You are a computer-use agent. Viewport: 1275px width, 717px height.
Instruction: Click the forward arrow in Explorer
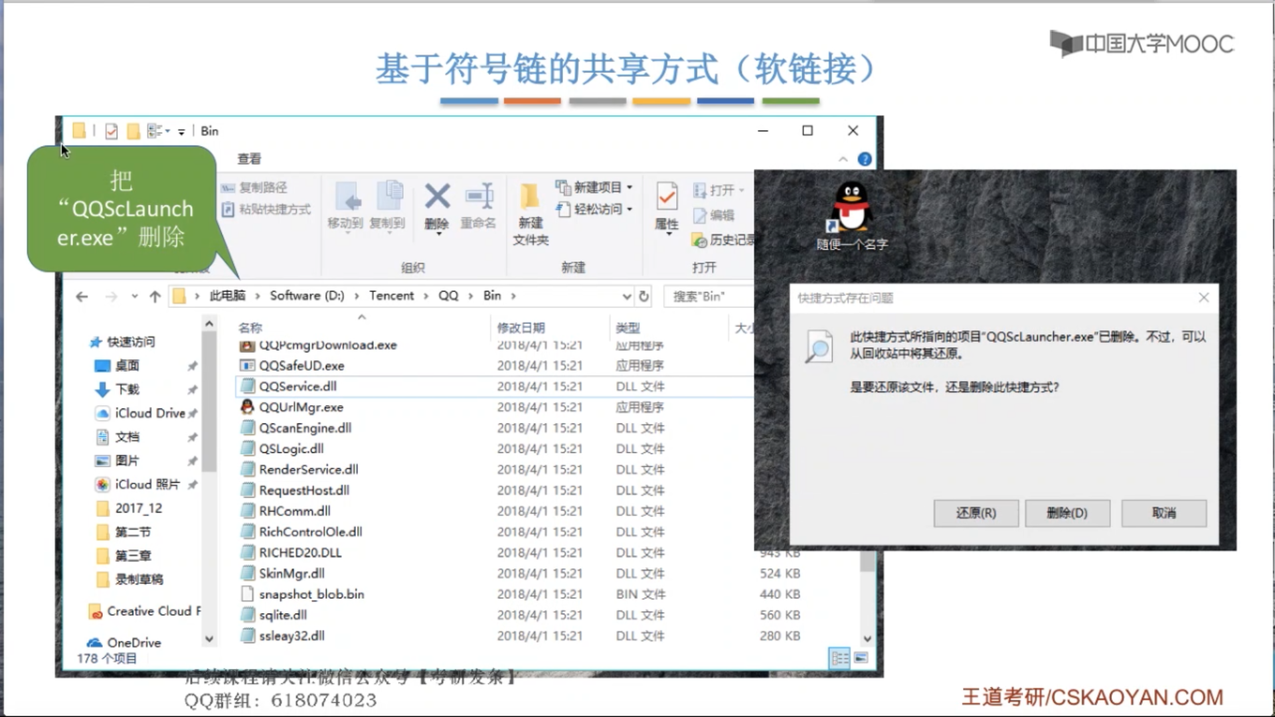(111, 297)
